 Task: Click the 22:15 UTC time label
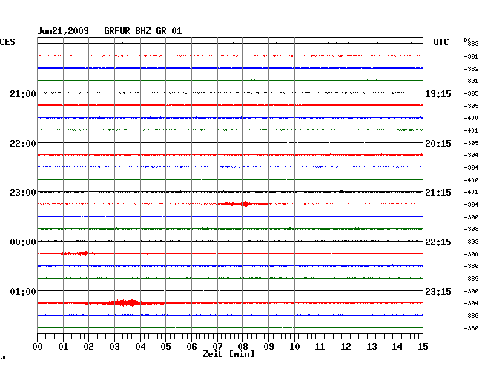438,242
